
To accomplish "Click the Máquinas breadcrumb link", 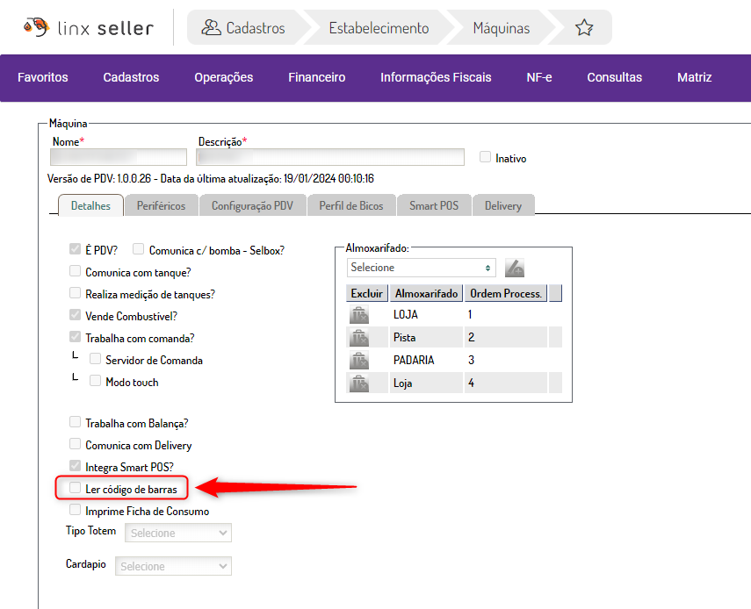I will click(x=501, y=28).
